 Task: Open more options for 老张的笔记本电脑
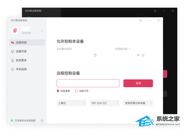click(151, 103)
